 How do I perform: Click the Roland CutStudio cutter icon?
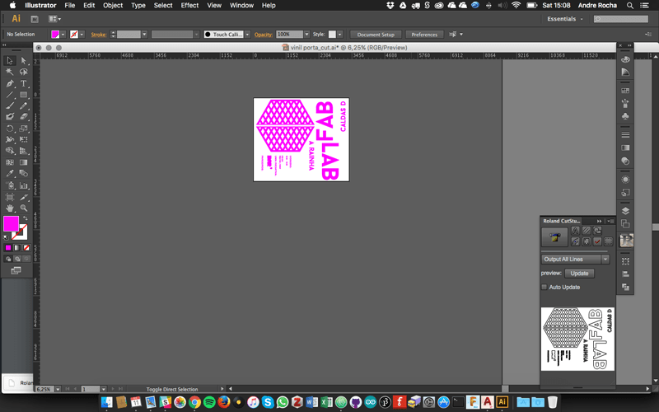click(x=554, y=237)
